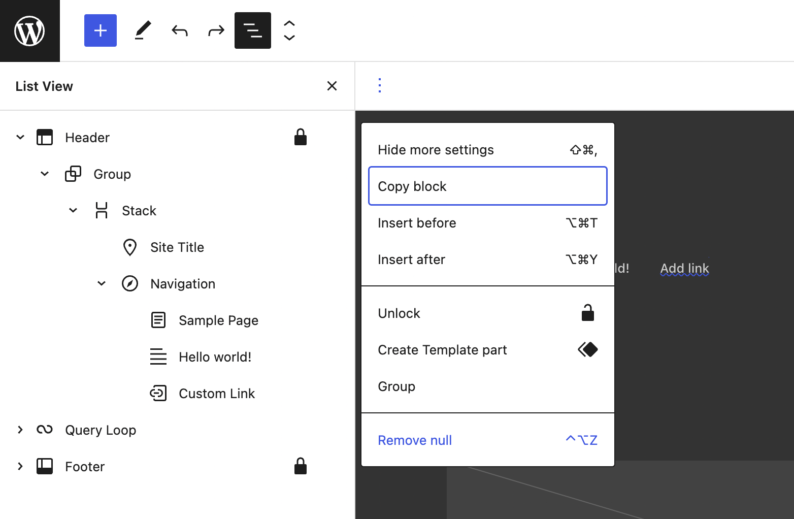Click Remove null menu item

[488, 440]
